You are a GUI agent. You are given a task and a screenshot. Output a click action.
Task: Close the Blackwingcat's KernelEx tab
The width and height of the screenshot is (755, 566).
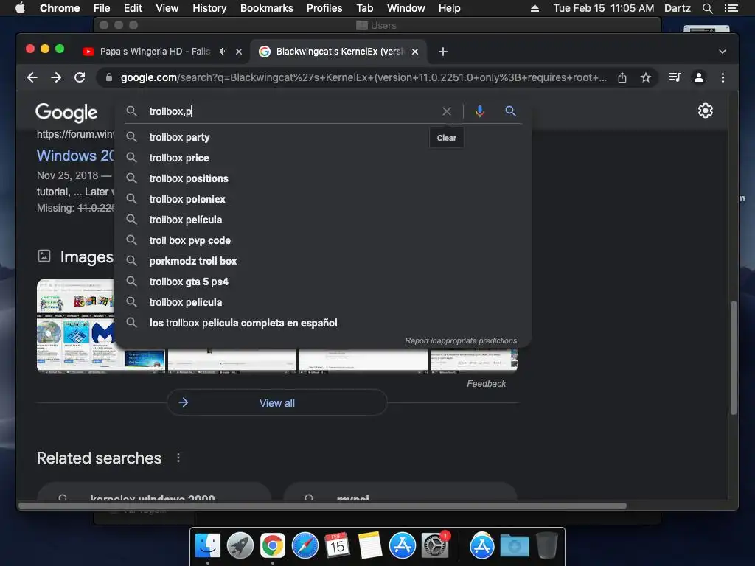[x=415, y=52]
